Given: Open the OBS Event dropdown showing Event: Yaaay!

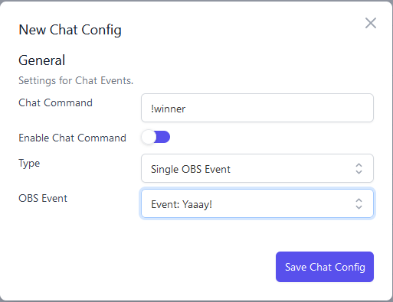Looking at the screenshot, I should point(257,203).
